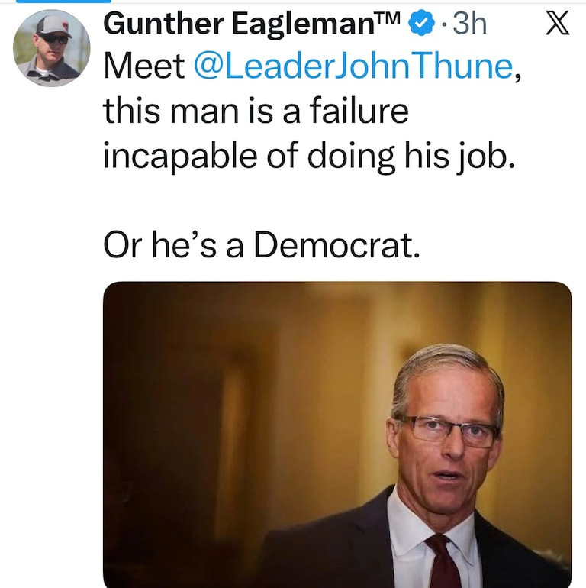Open Gunther Eagleman's profile avatar

point(51,48)
